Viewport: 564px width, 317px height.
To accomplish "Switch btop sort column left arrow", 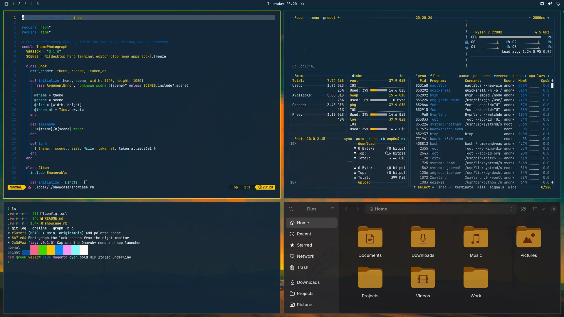I will 526,76.
